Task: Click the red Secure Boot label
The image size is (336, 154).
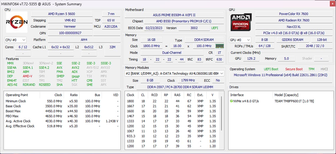Action: coord(294,69)
